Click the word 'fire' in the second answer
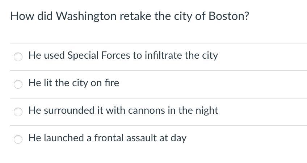307x163 pixels. click(112, 83)
